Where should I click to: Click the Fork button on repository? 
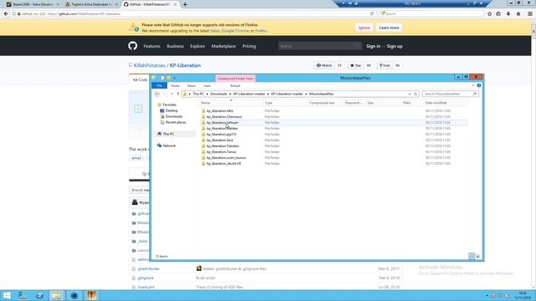click(384, 65)
